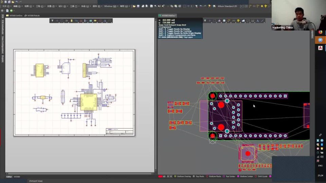Viewport: 326px width, 183px height.
Task: Open the 文件 (F) menu
Action: coord(6,6)
